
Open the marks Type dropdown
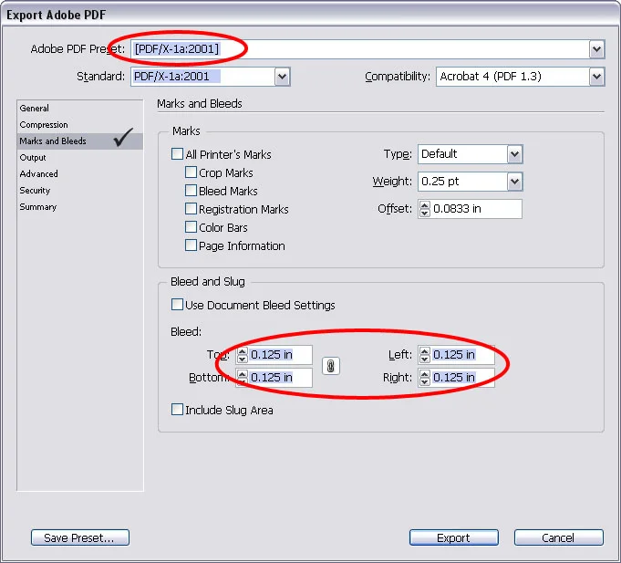tap(514, 154)
